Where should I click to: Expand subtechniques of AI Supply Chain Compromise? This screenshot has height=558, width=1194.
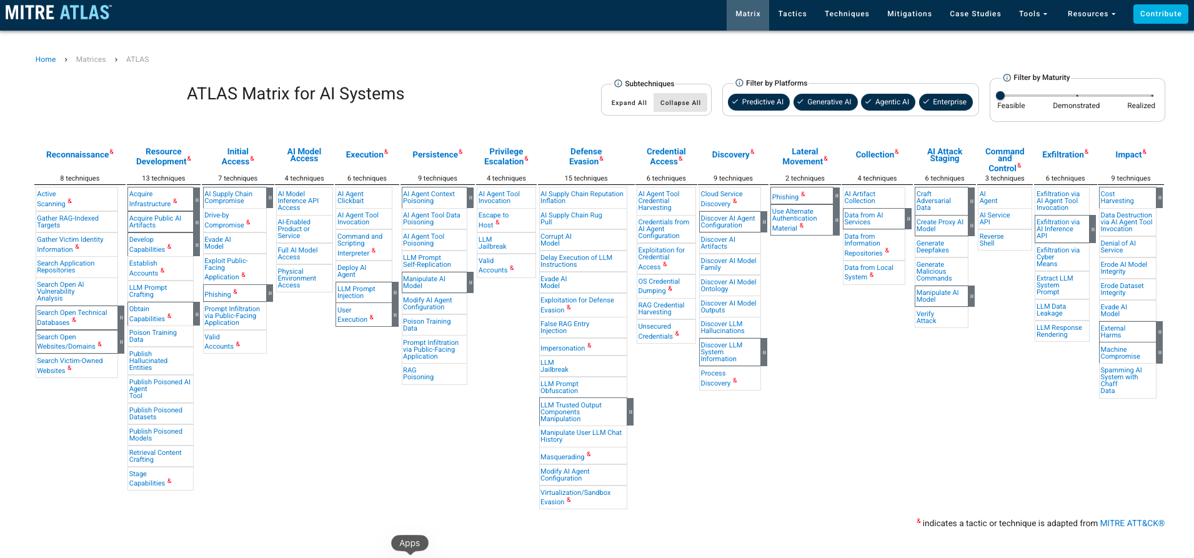coord(270,197)
